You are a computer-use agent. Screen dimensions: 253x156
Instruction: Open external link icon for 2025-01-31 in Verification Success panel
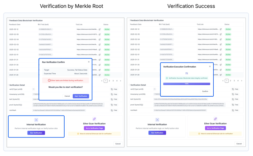221,60
